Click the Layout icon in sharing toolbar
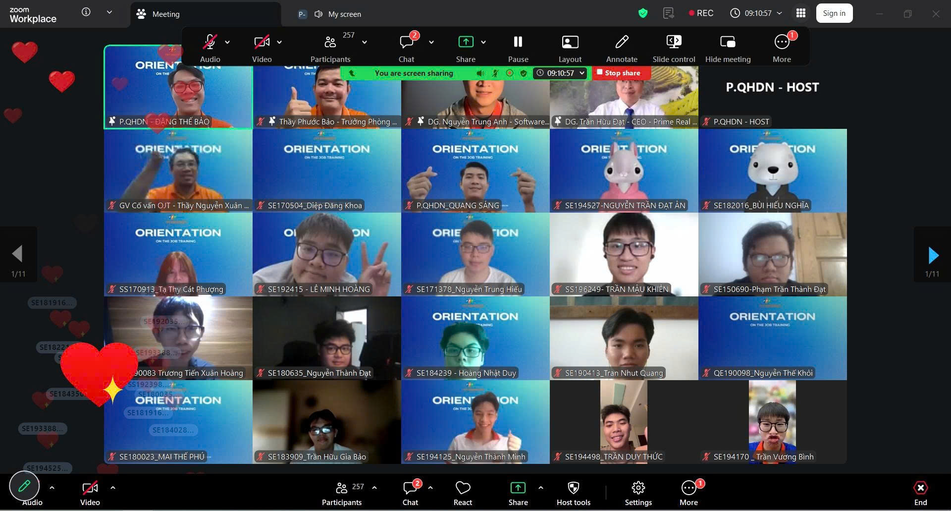The height and width of the screenshot is (511, 951). click(570, 43)
